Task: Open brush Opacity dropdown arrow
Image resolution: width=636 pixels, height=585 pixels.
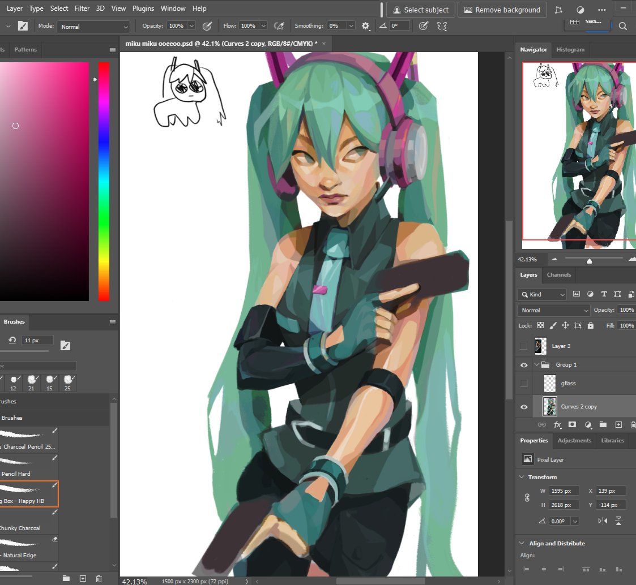Action: (x=191, y=26)
